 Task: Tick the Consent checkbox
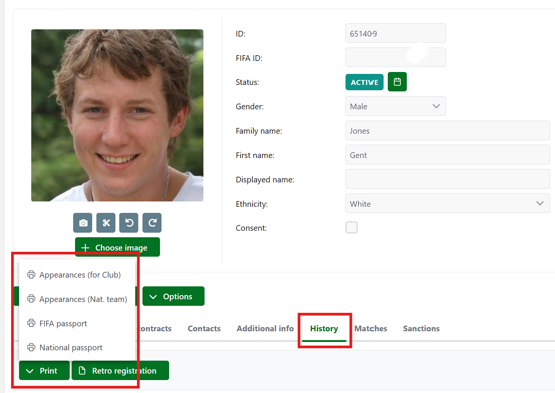pos(352,227)
